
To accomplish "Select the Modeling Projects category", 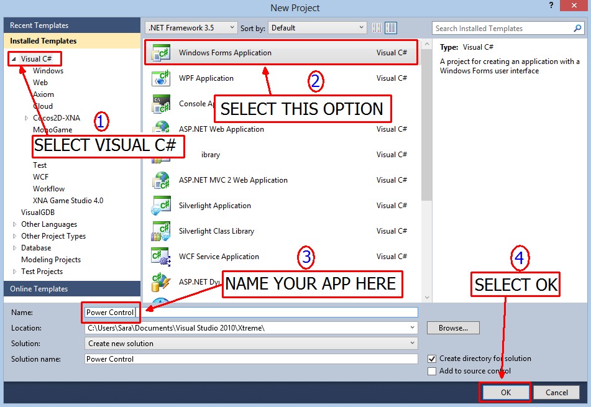I will (x=51, y=260).
